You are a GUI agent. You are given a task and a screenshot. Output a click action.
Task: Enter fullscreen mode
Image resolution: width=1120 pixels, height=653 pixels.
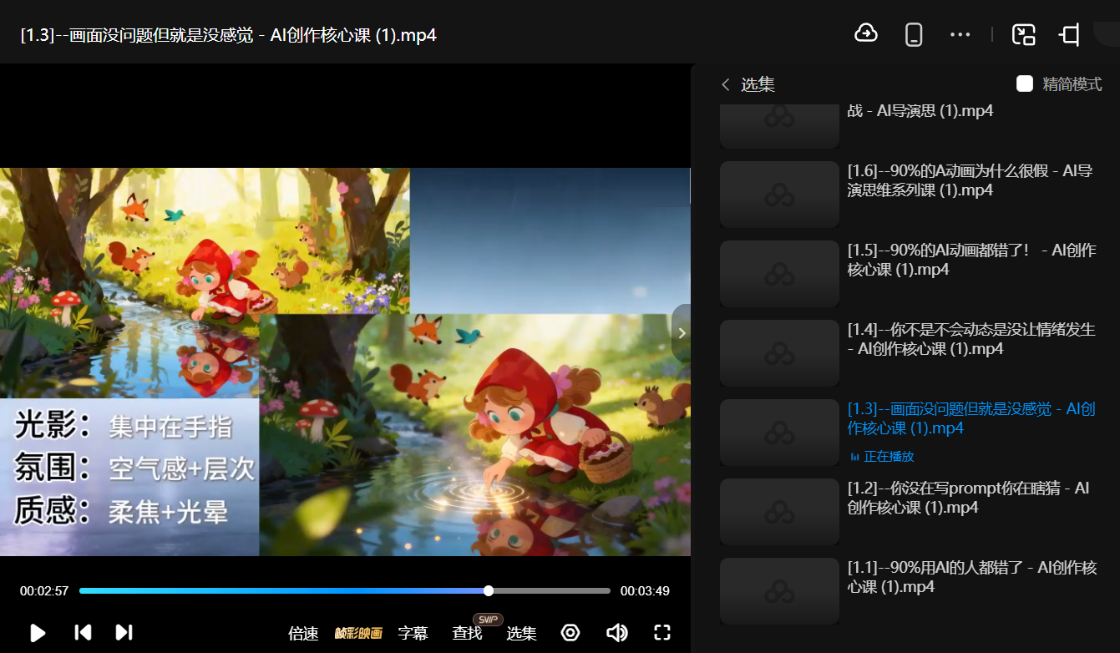tap(662, 633)
